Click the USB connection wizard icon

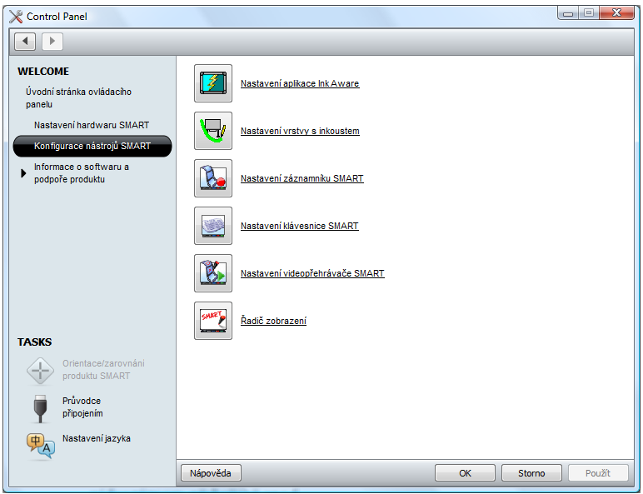tap(40, 408)
